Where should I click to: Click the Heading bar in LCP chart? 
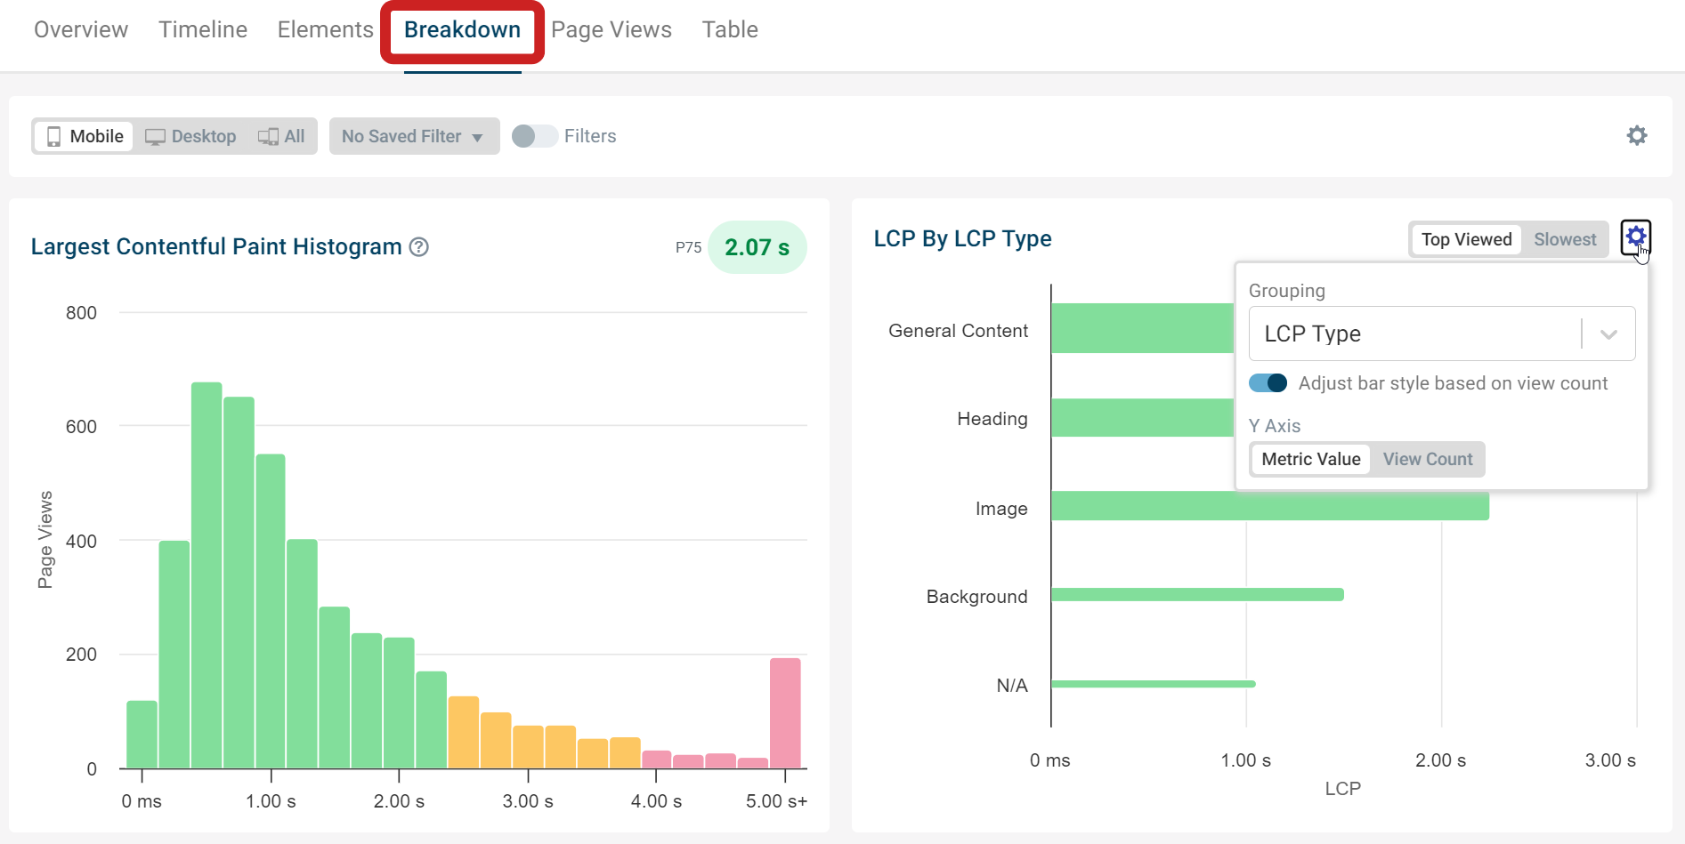[1142, 417]
